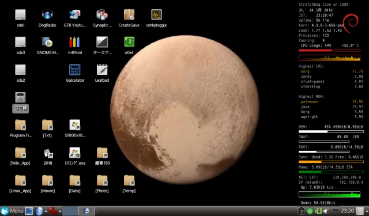
Task: Open the Menu button in the panel
Action: click(x=12, y=211)
